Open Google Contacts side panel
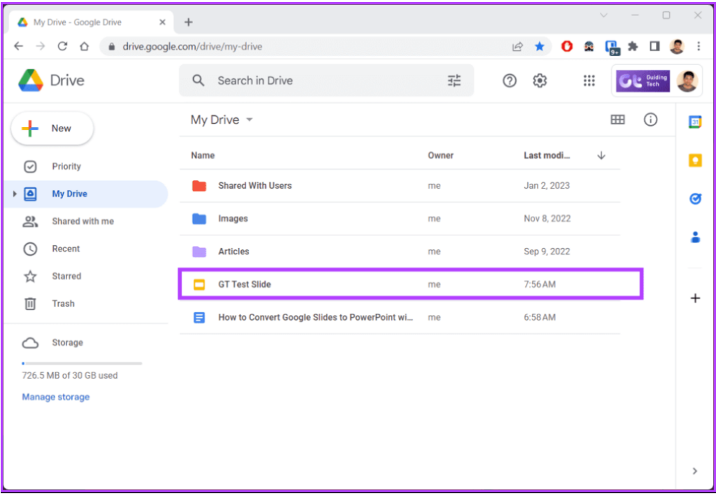 coord(695,237)
